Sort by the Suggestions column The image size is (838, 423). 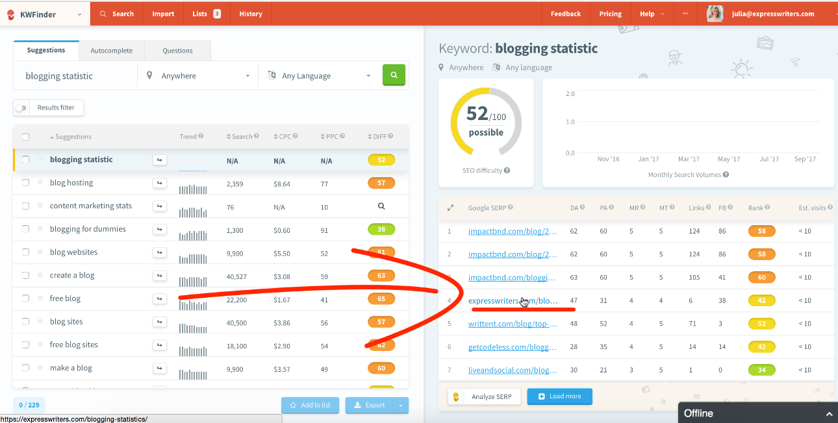[70, 137]
